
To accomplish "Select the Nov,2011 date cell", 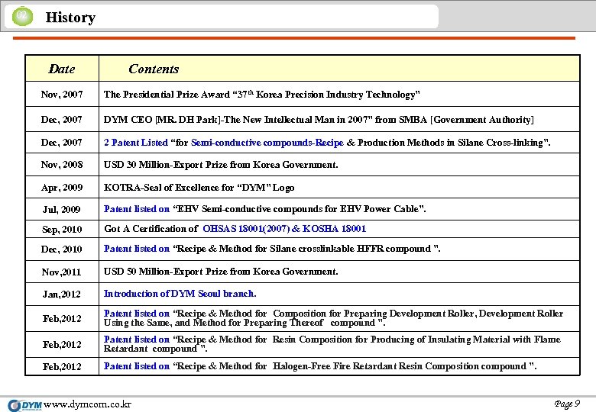I will tap(62, 272).
